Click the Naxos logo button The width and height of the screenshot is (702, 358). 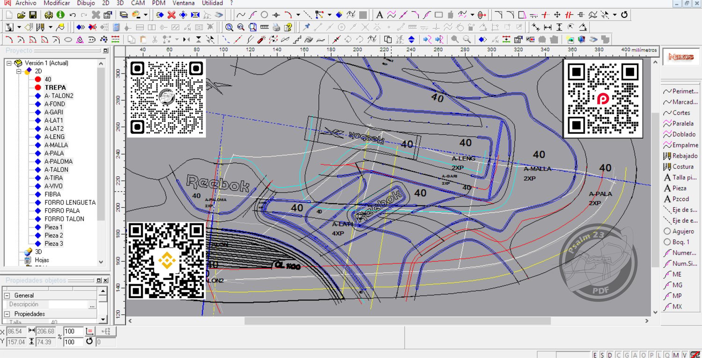(681, 57)
